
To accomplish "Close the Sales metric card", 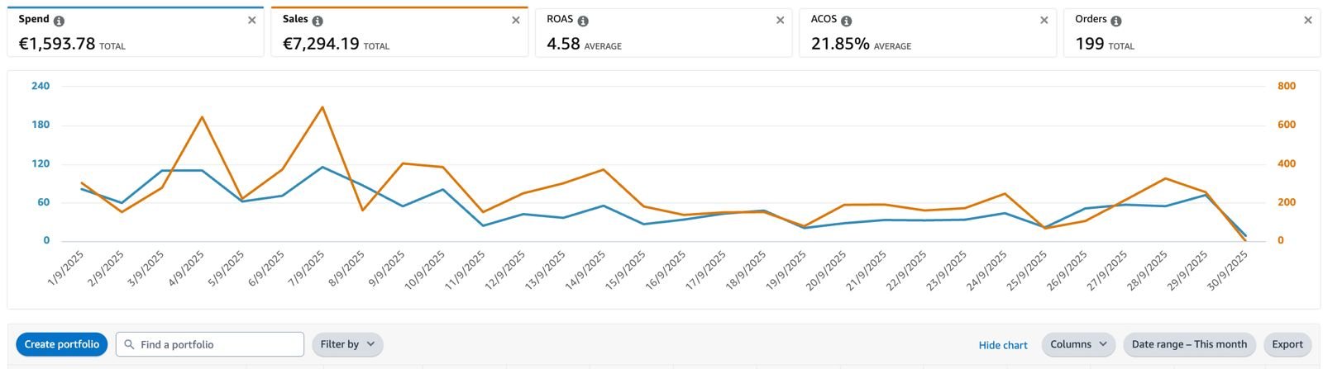I will (516, 20).
